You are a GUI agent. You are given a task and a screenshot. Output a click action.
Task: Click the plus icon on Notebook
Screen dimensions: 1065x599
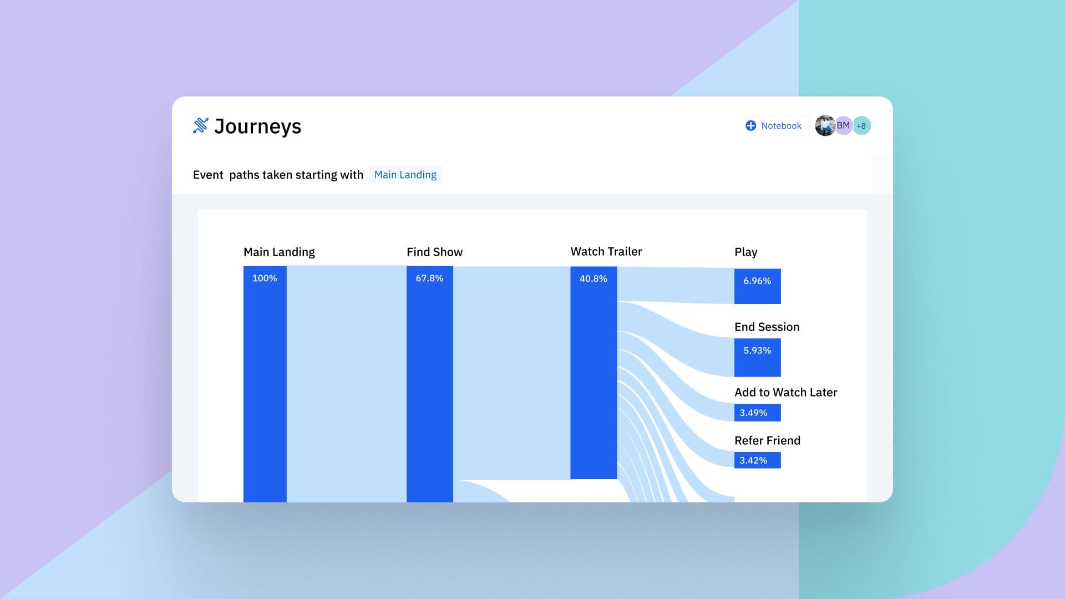point(750,126)
